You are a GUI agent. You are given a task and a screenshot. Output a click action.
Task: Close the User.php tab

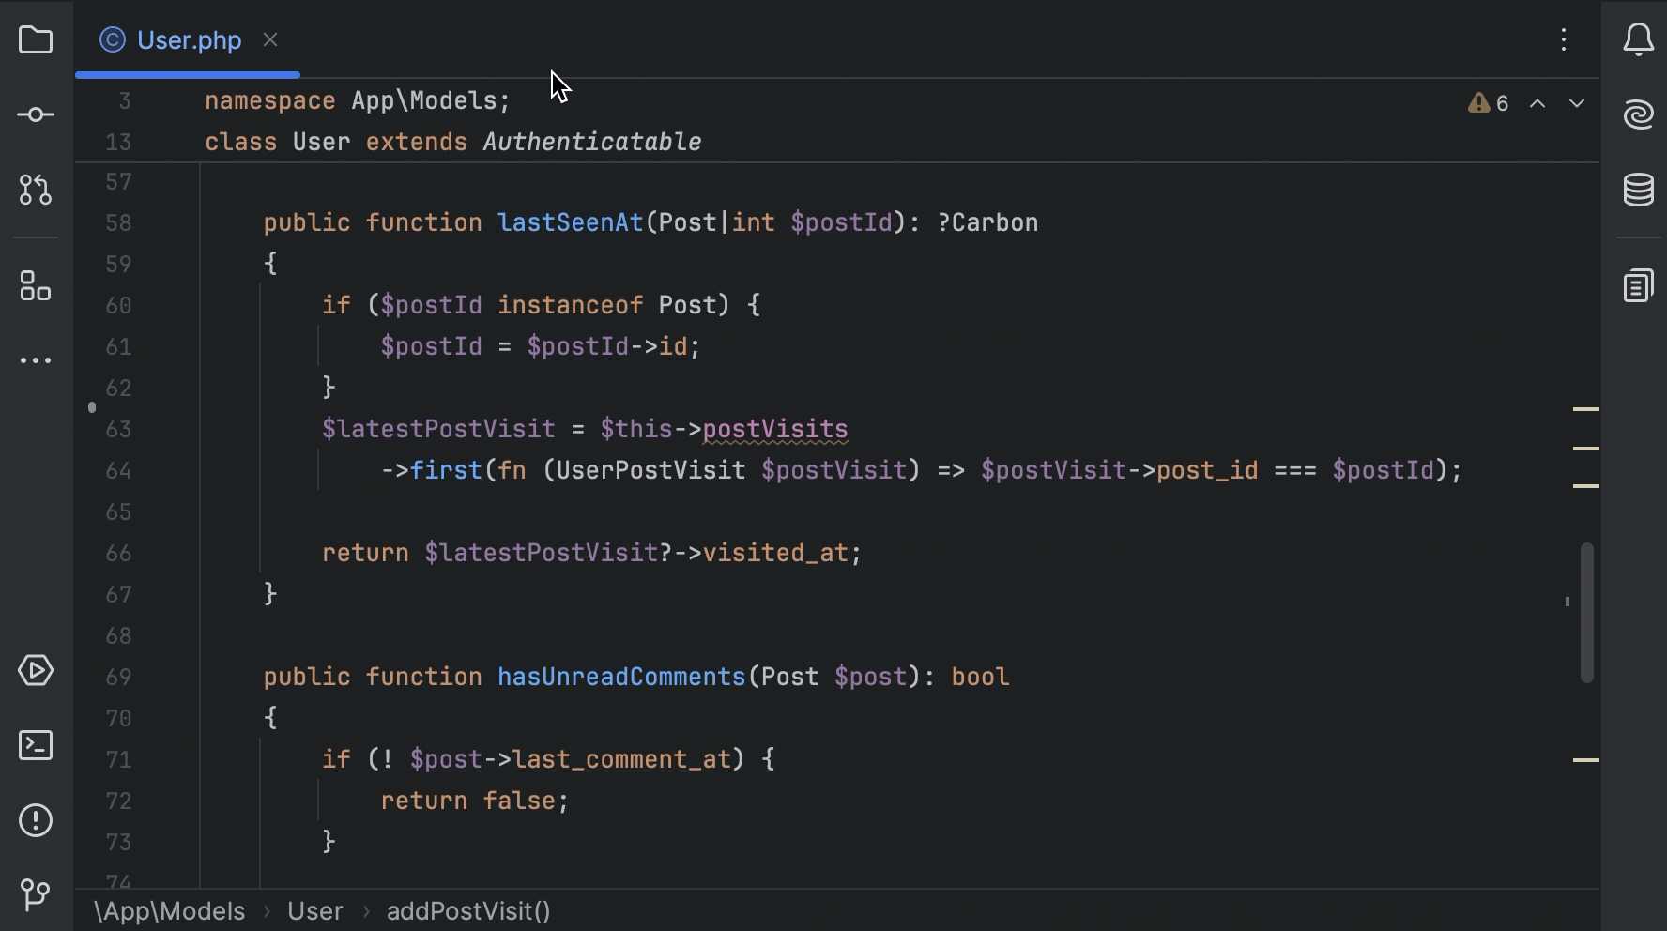pyautogui.click(x=270, y=39)
